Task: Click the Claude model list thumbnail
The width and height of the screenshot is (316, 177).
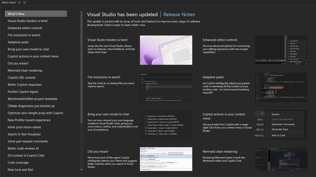Action: point(166,125)
